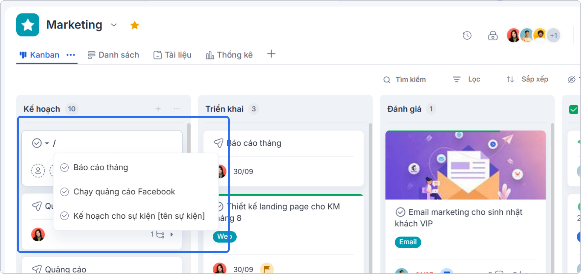Viewport: 581px width, 274px height.
Task: Open the email marketing cover image
Action: [x=465, y=165]
